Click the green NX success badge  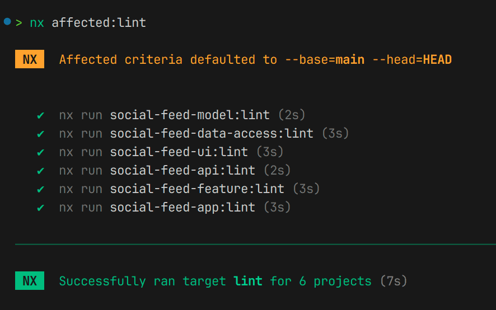click(x=30, y=281)
